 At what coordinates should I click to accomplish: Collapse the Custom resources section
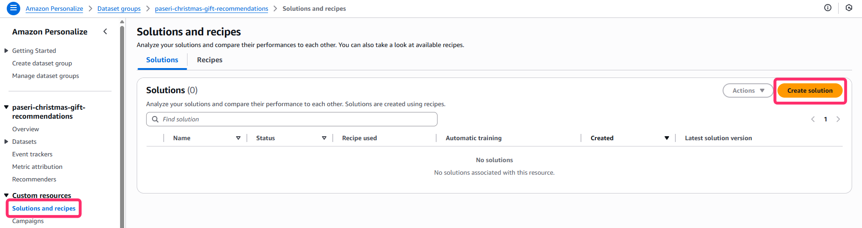tap(6, 195)
